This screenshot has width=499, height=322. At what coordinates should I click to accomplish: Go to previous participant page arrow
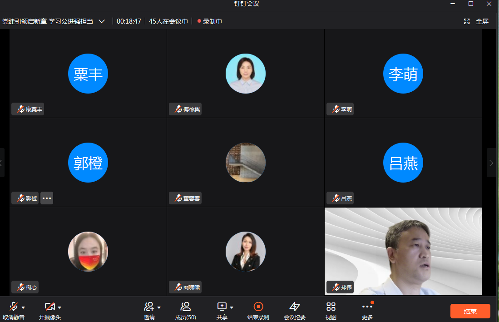click(x=2, y=163)
